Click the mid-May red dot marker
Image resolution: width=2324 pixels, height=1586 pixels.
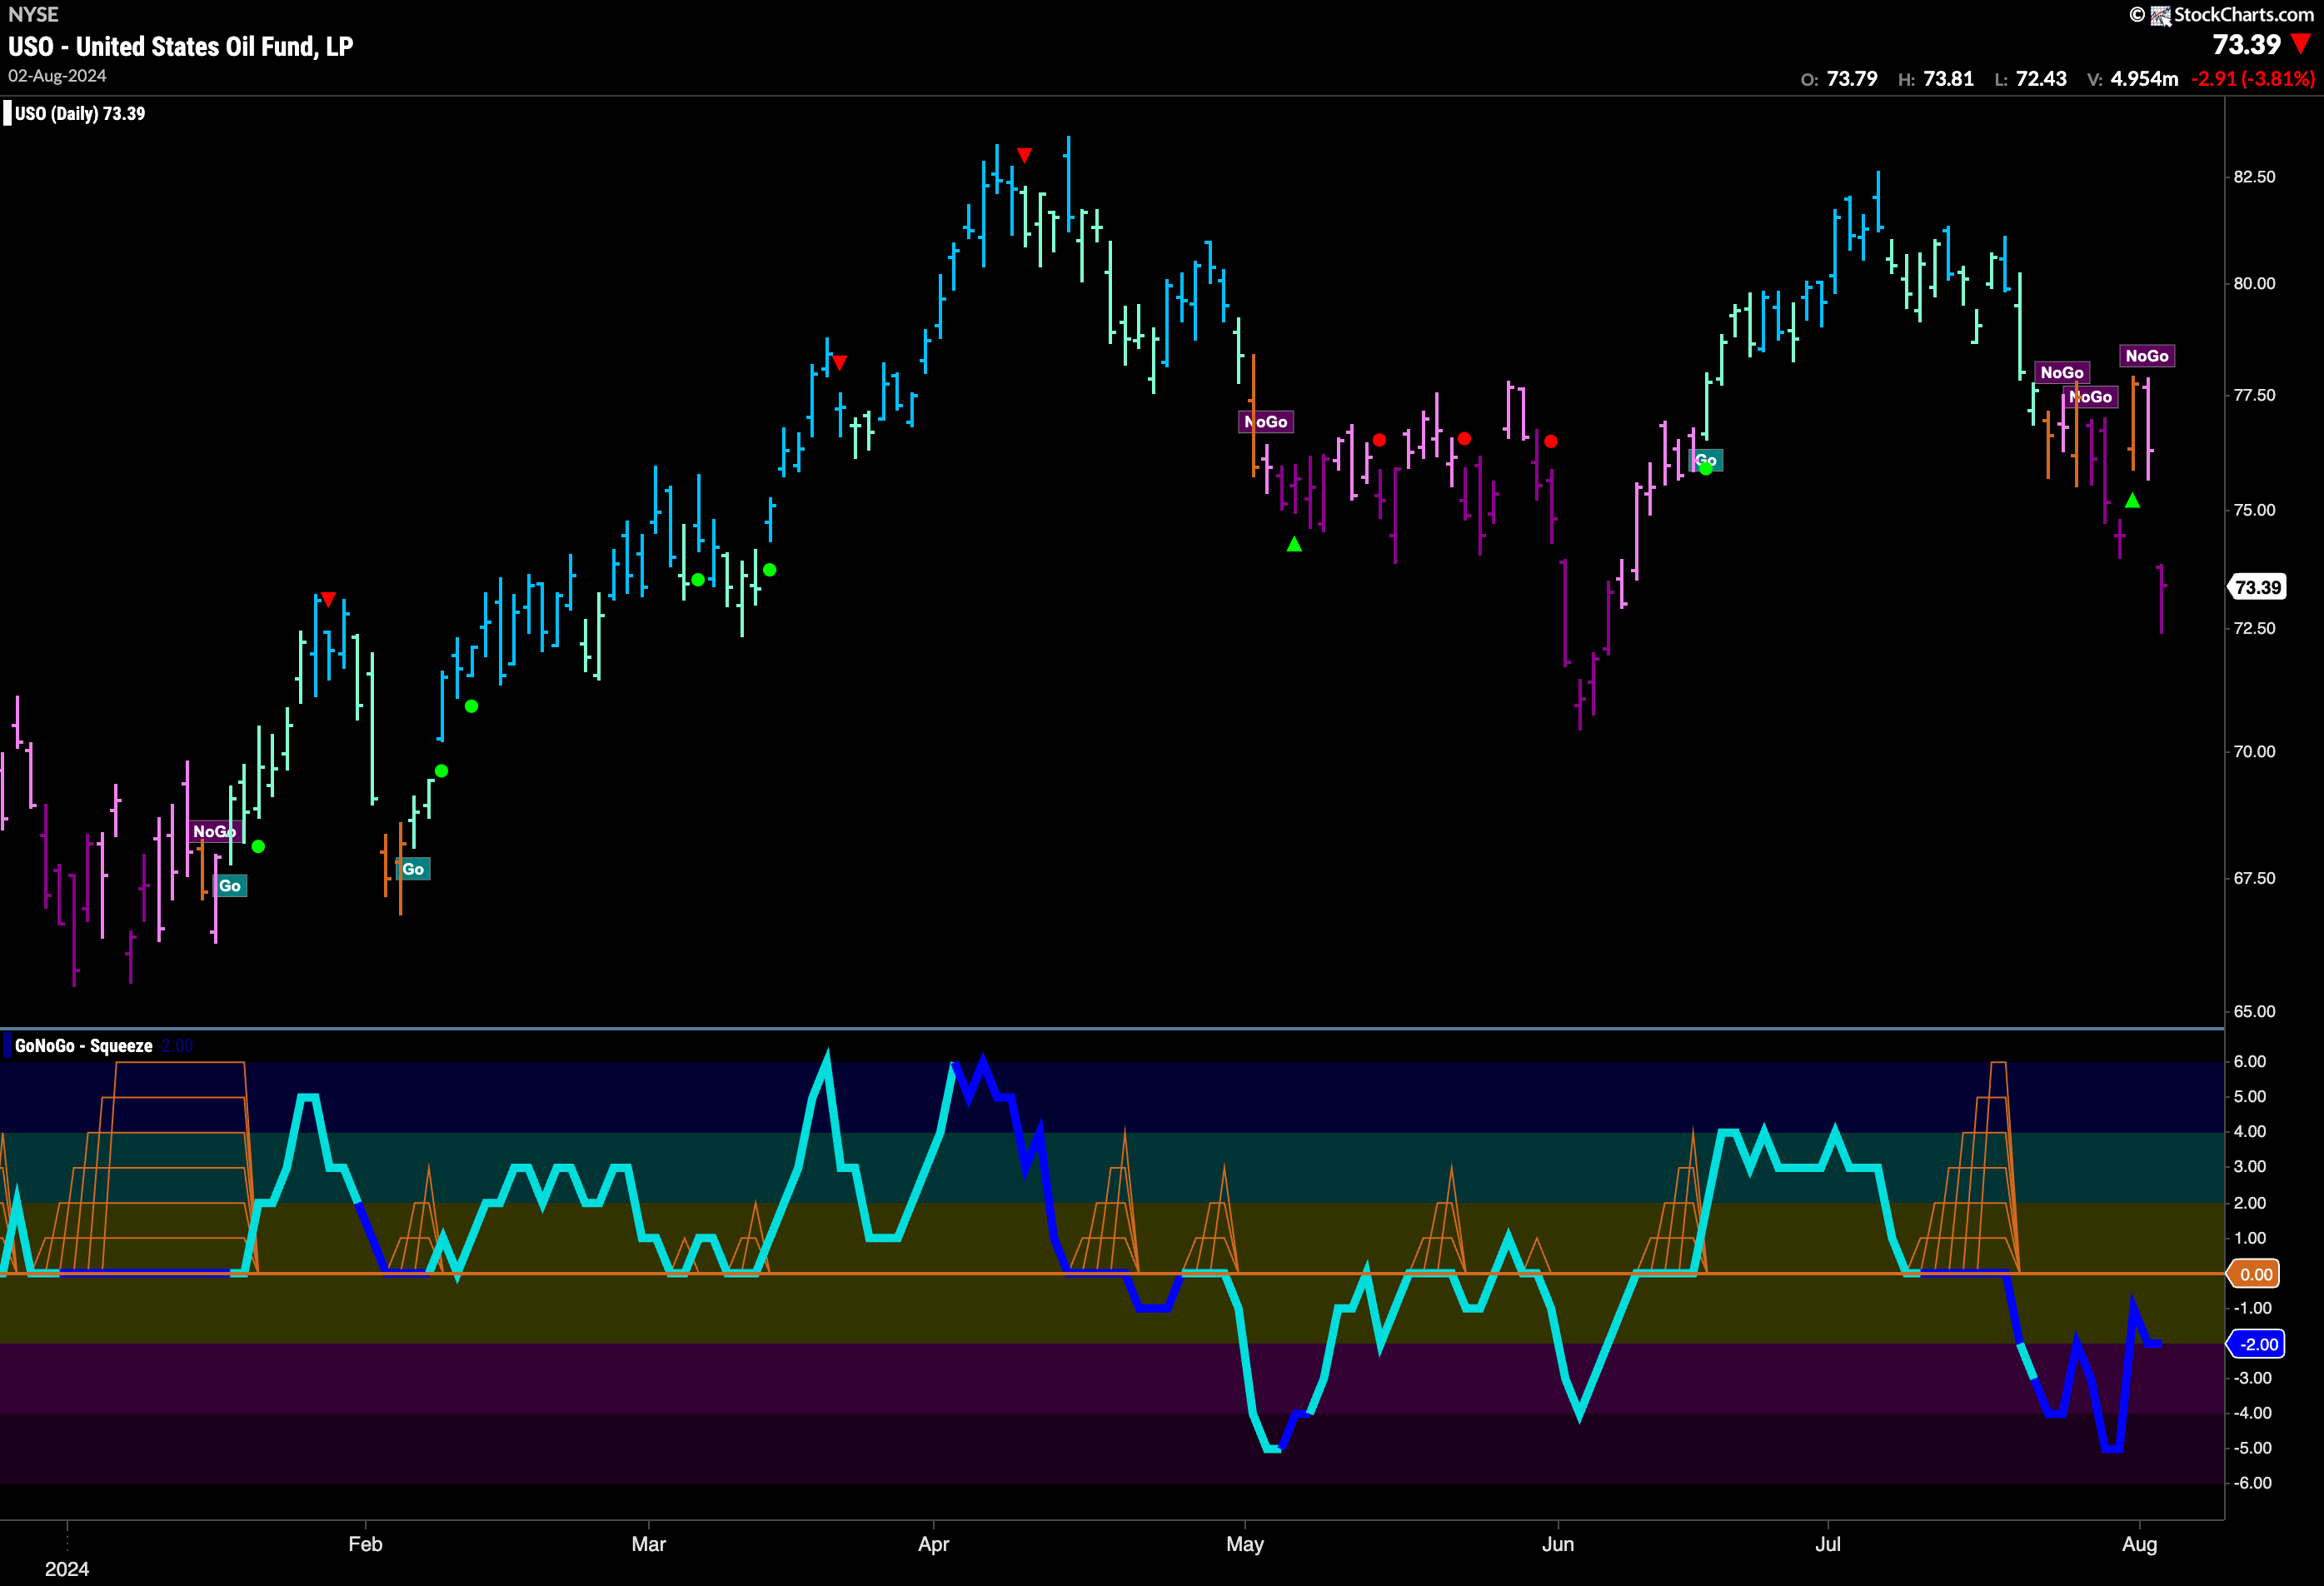click(1379, 440)
